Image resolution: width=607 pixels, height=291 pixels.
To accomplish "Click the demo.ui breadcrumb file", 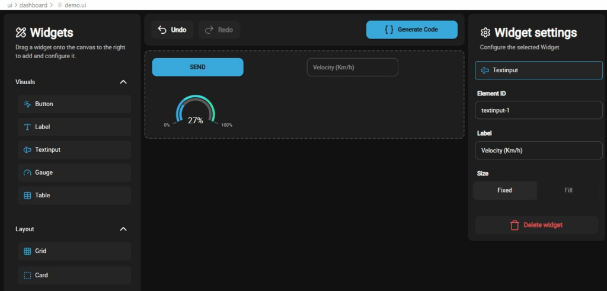I will click(x=74, y=4).
